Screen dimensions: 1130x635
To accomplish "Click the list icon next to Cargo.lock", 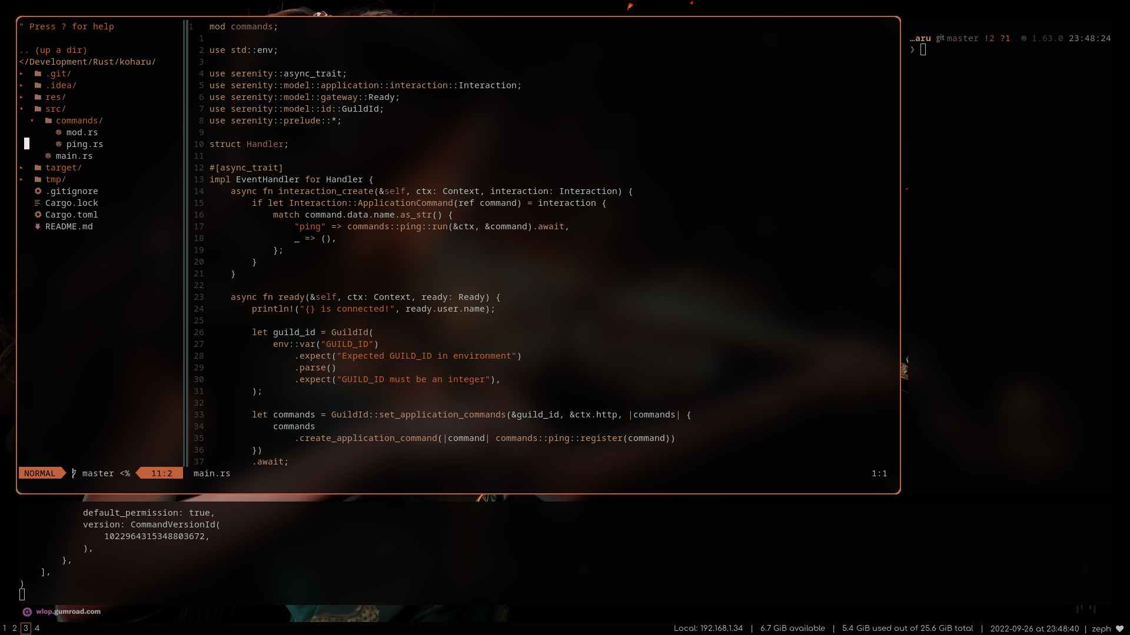I will click(38, 203).
